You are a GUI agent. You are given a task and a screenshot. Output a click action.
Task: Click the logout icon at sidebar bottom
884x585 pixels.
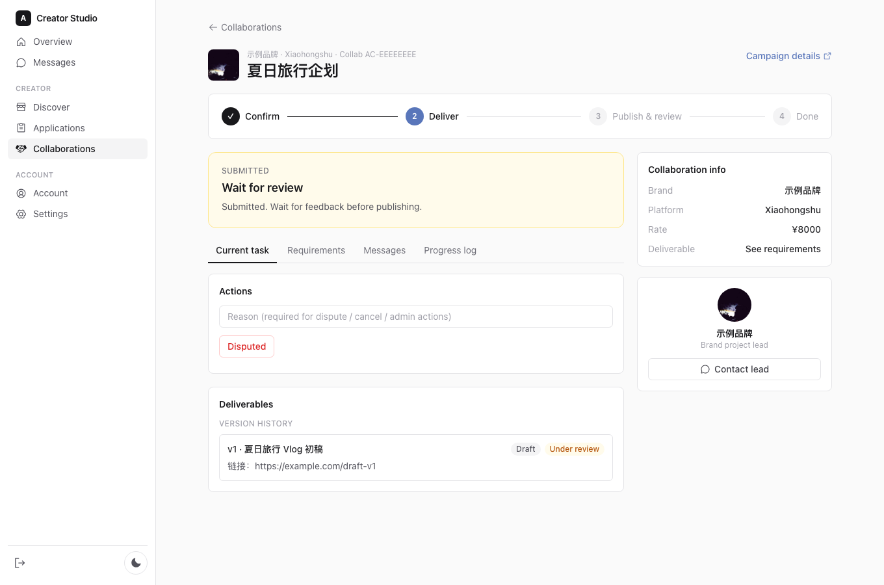tap(20, 563)
